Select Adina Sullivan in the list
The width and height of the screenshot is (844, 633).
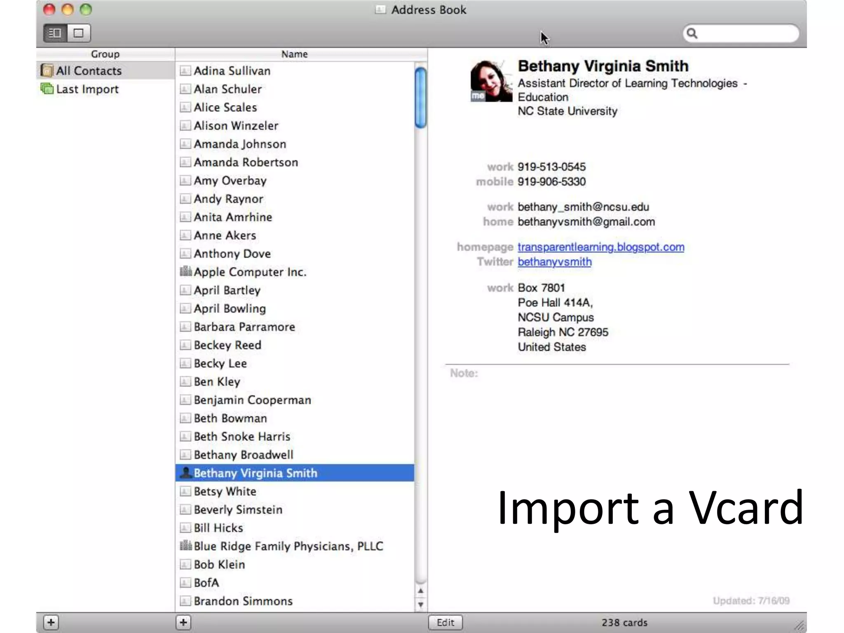pyautogui.click(x=295, y=71)
